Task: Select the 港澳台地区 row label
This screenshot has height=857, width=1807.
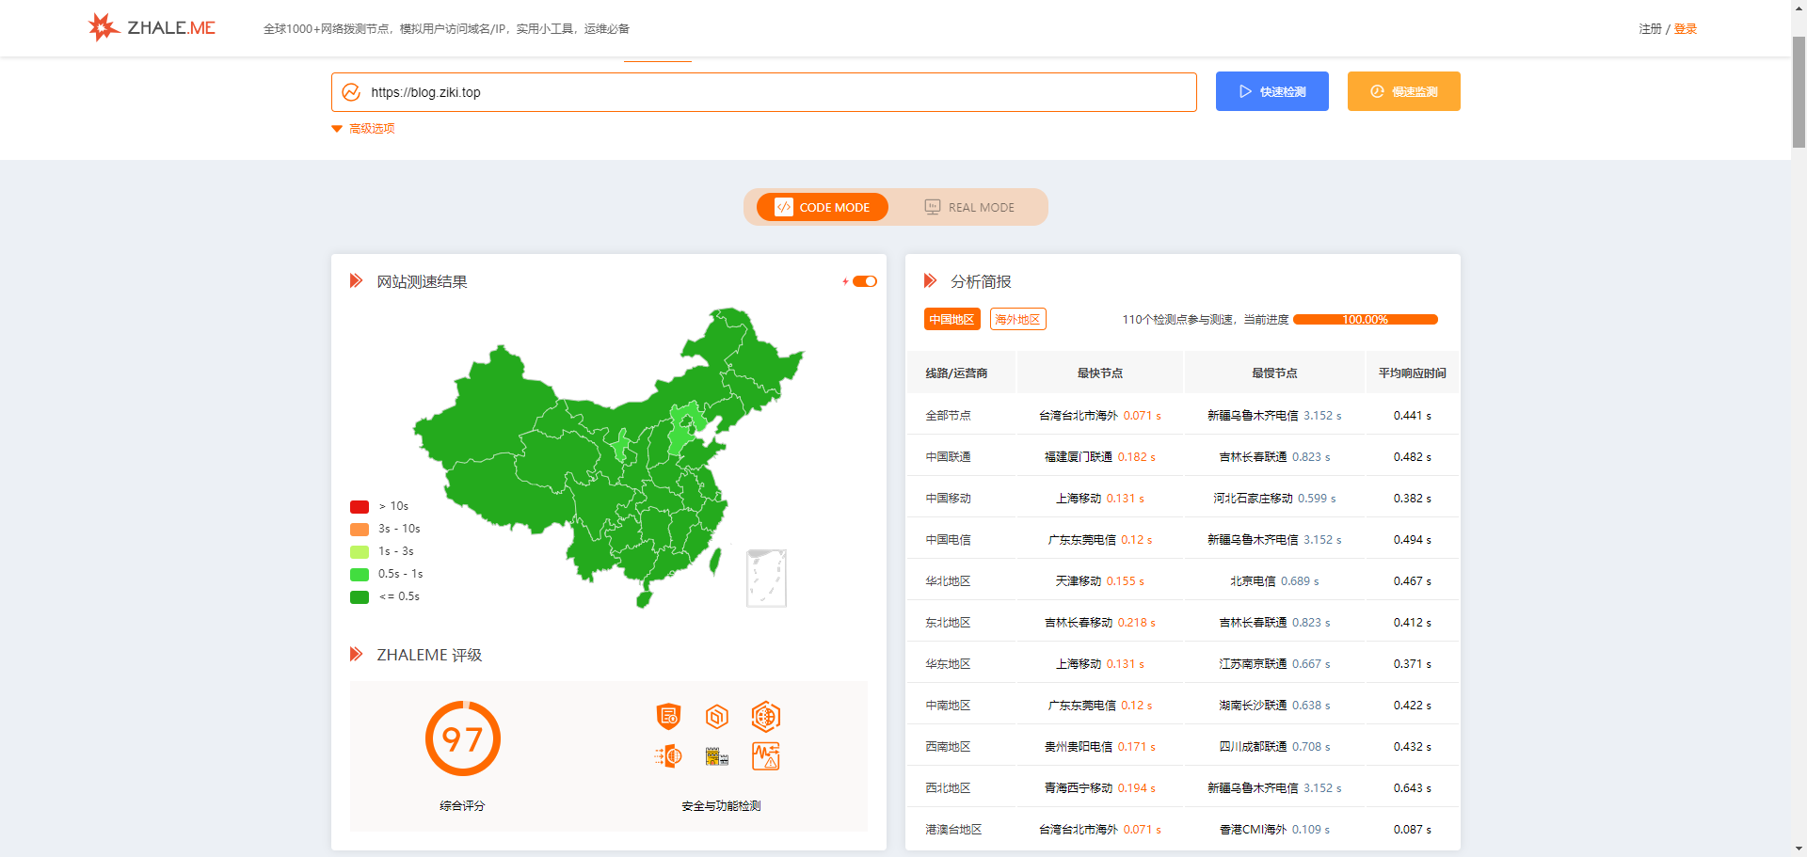Action: pos(953,829)
